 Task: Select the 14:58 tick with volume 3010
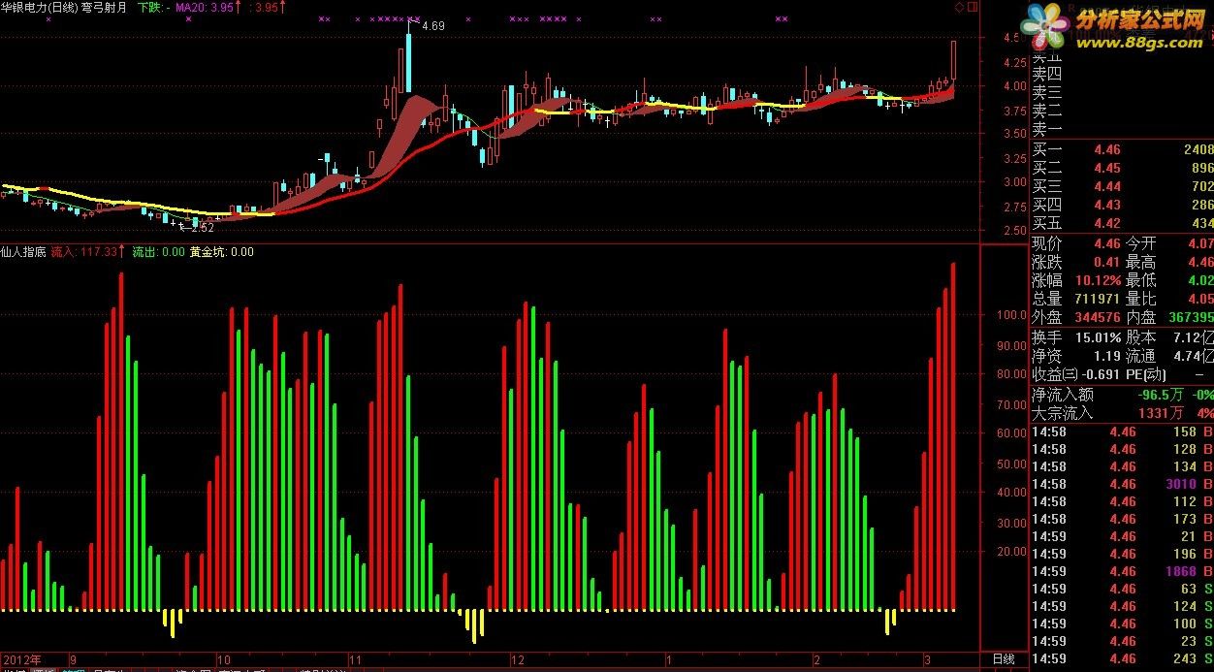coord(1121,484)
